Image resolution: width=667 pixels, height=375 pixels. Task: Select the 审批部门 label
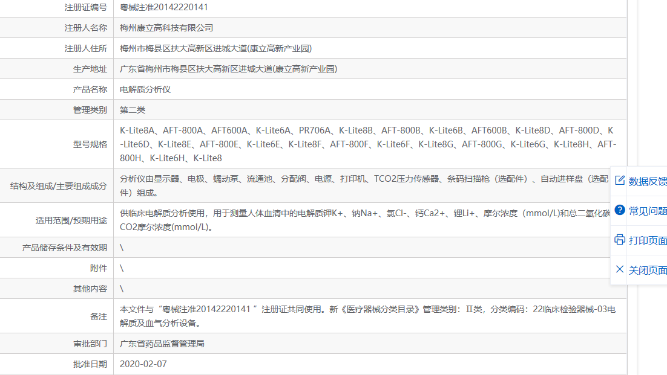[90, 344]
